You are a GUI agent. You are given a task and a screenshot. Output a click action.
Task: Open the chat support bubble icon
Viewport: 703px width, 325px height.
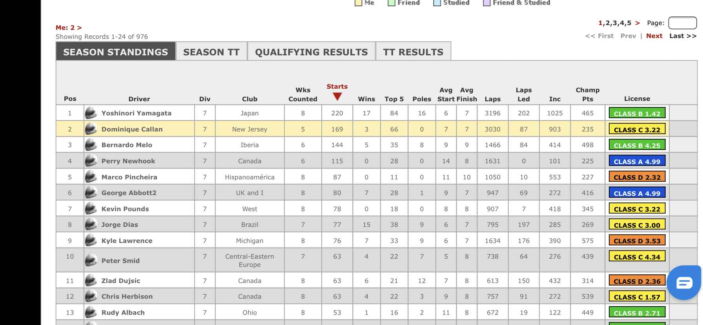point(684,282)
